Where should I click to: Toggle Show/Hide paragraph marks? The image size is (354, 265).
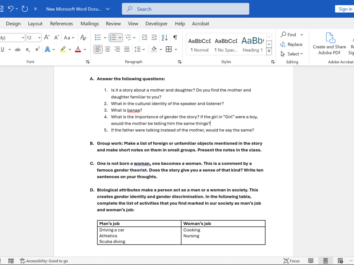click(175, 37)
